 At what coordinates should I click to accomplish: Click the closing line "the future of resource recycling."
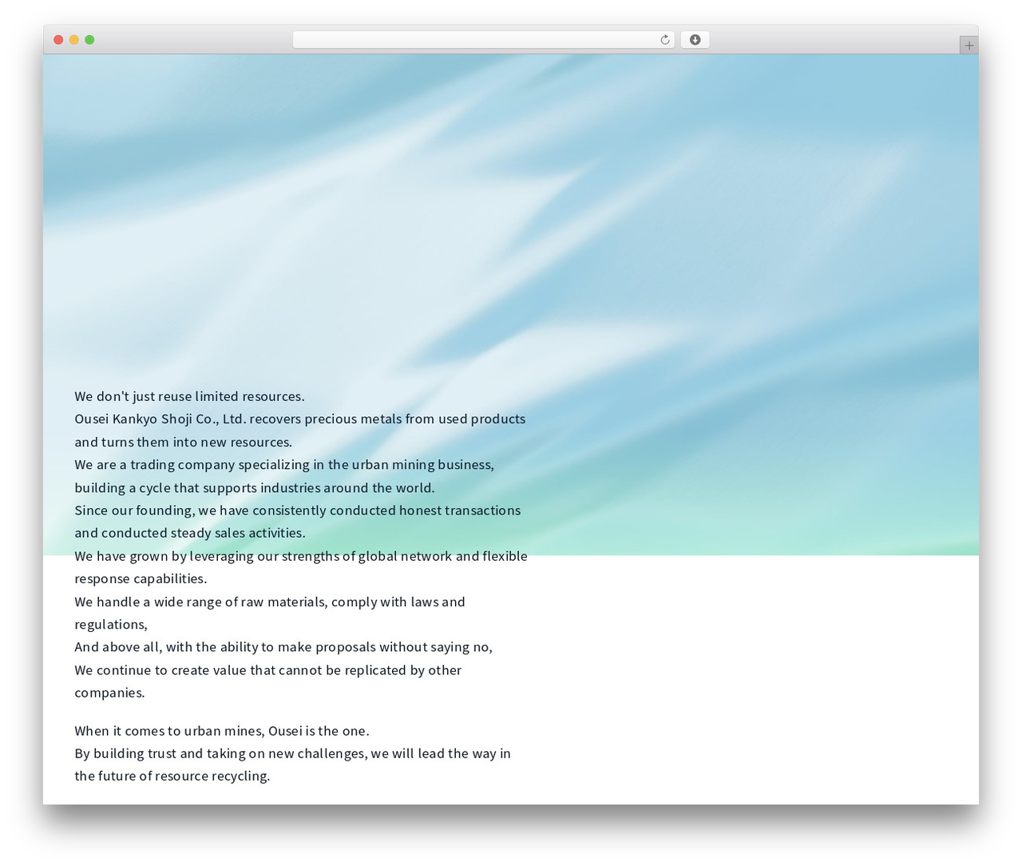[x=172, y=776]
